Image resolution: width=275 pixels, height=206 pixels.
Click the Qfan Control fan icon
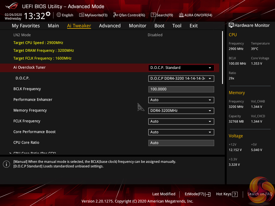[115, 15]
